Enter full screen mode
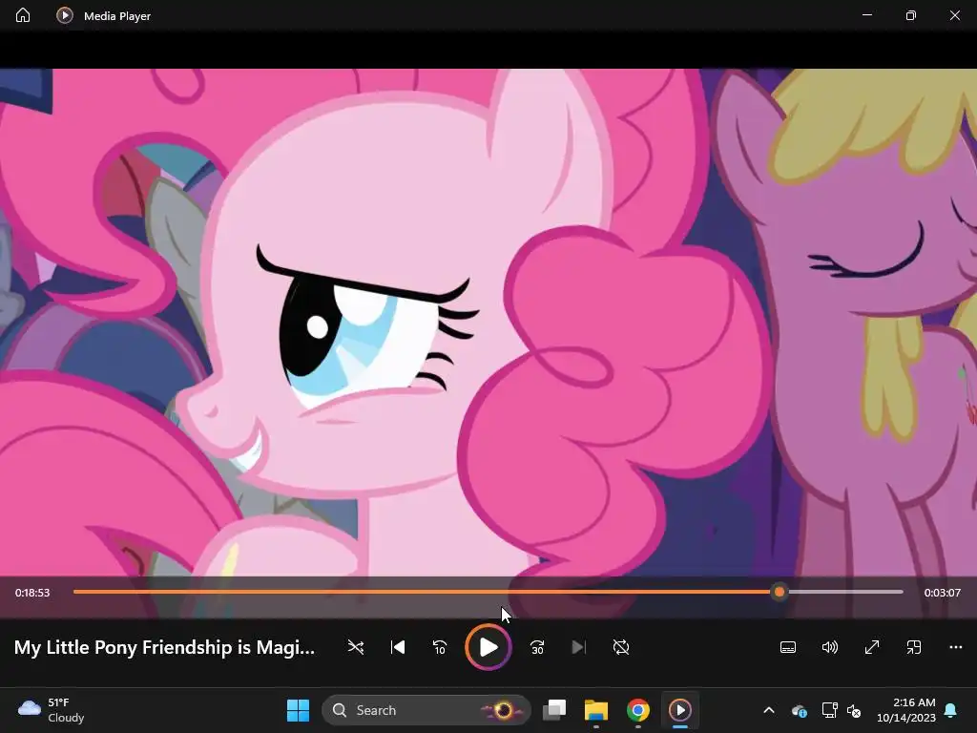Screen dimensions: 977x733 point(872,647)
